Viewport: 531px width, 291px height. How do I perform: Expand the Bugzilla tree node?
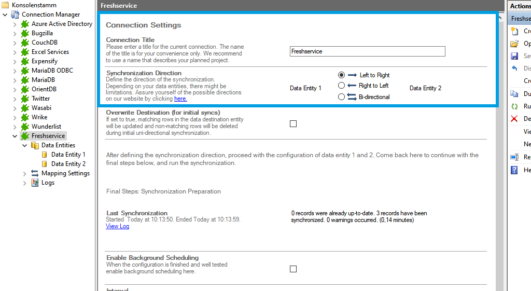click(x=15, y=34)
